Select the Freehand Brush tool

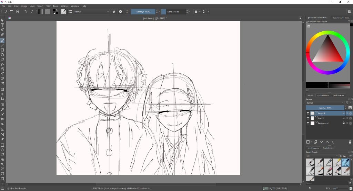pos(2,41)
